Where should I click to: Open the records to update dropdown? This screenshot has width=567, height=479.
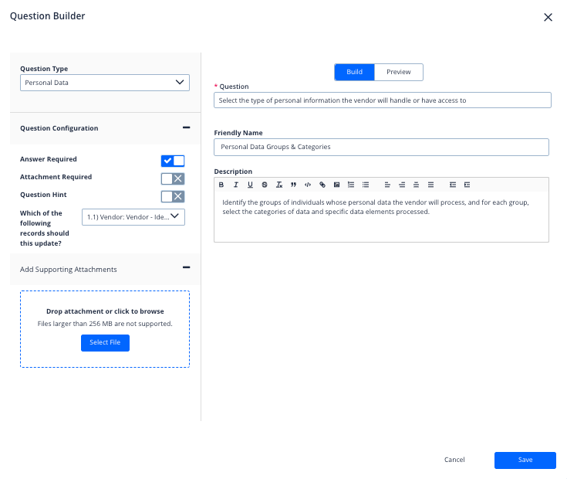point(133,217)
